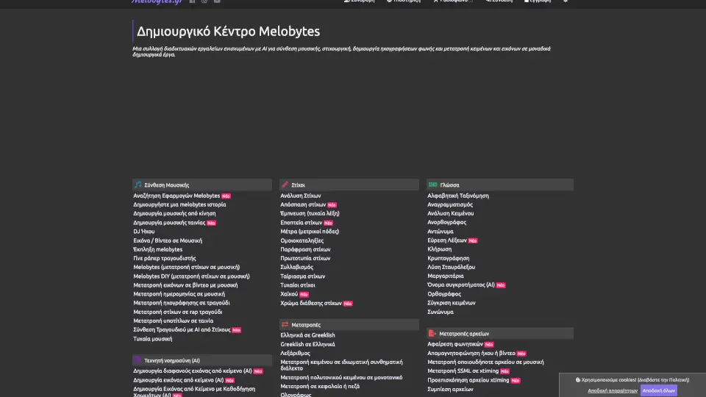The height and width of the screenshot is (397, 706).
Task: Open Μετατροπή σε κεφαλαία ή πεζά
Action: pyautogui.click(x=320, y=387)
